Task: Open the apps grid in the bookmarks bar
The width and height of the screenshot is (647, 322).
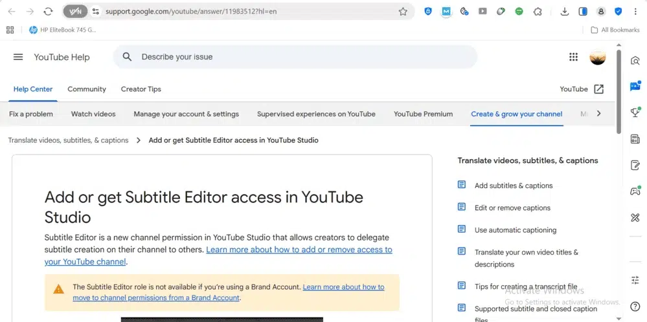Action: click(x=10, y=30)
